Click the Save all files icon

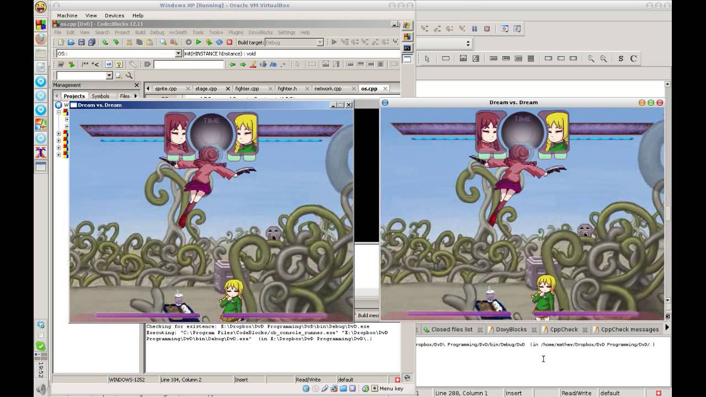click(x=92, y=42)
